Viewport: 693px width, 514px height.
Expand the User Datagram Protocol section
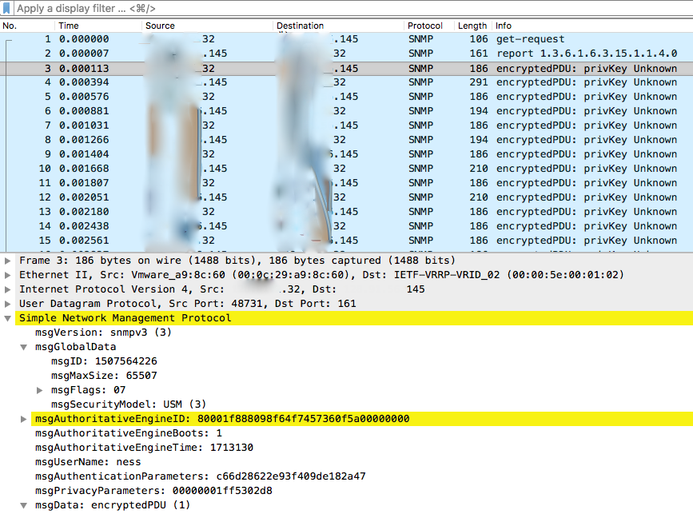[6, 304]
